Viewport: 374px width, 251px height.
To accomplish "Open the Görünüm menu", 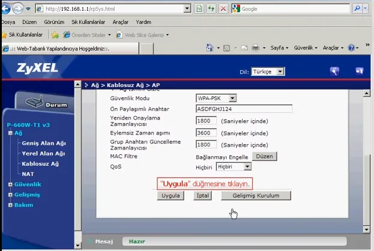I will 54,22.
